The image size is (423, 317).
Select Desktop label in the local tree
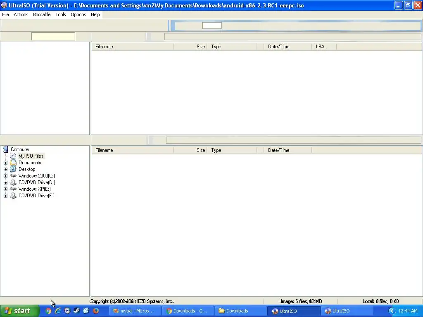tap(27, 169)
